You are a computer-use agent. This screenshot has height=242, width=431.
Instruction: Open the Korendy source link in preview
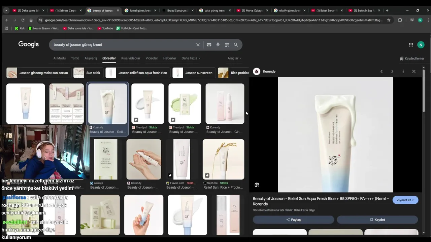(x=265, y=71)
